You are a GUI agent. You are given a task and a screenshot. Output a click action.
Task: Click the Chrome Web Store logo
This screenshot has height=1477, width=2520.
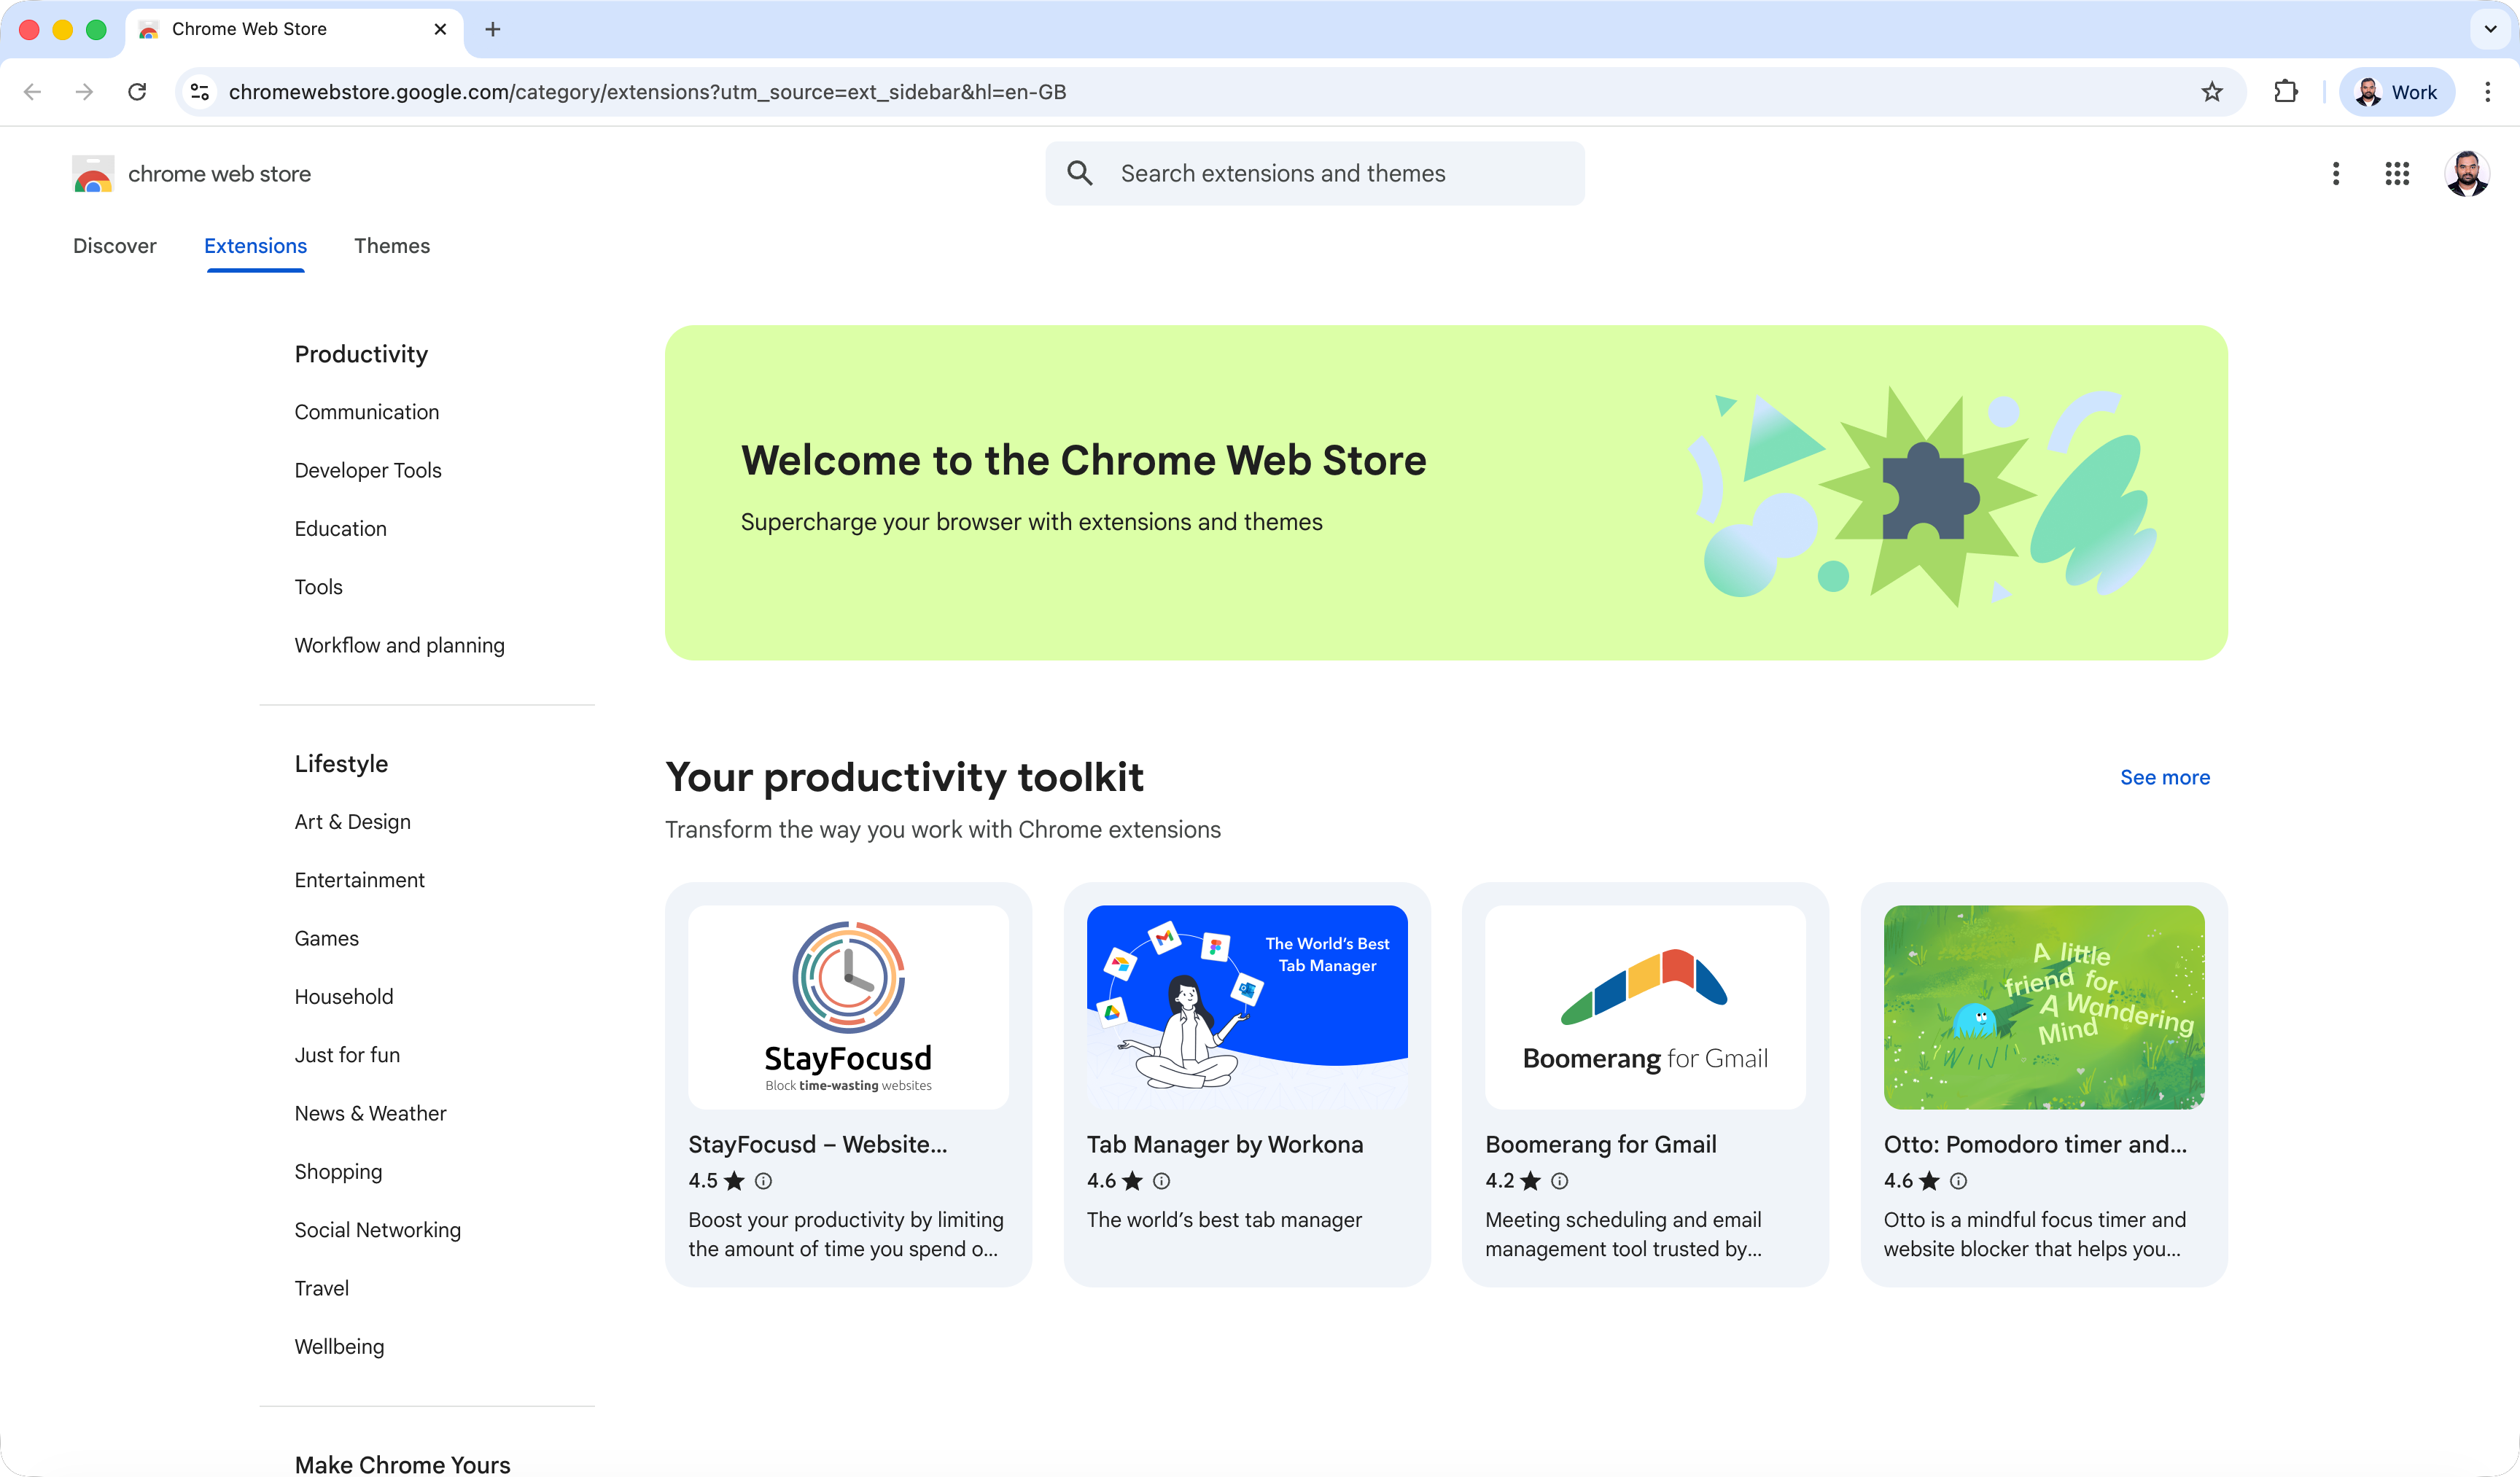(x=92, y=173)
